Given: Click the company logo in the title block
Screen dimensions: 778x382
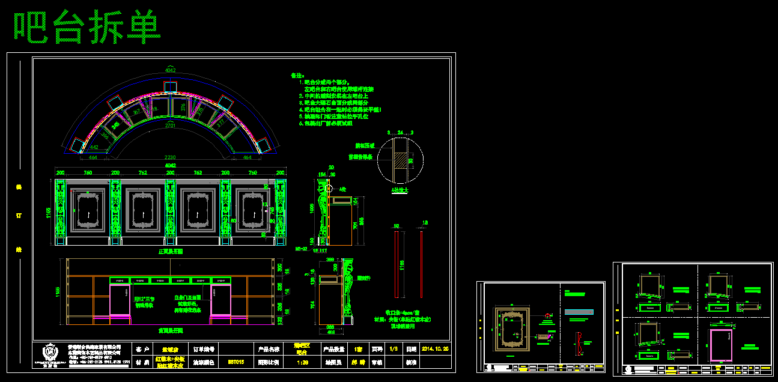Looking at the screenshot, I should pyautogui.click(x=50, y=354).
